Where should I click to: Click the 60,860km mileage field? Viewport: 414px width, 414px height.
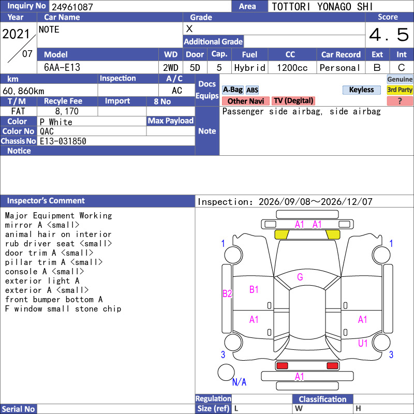[x=49, y=91]
